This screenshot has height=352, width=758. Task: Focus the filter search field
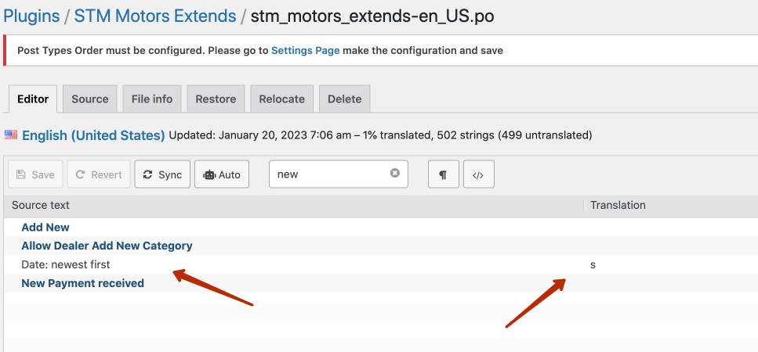[329, 174]
